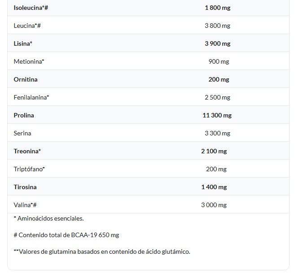Select the BCAA total content footnote
The image size is (295, 273).
coord(66,235)
